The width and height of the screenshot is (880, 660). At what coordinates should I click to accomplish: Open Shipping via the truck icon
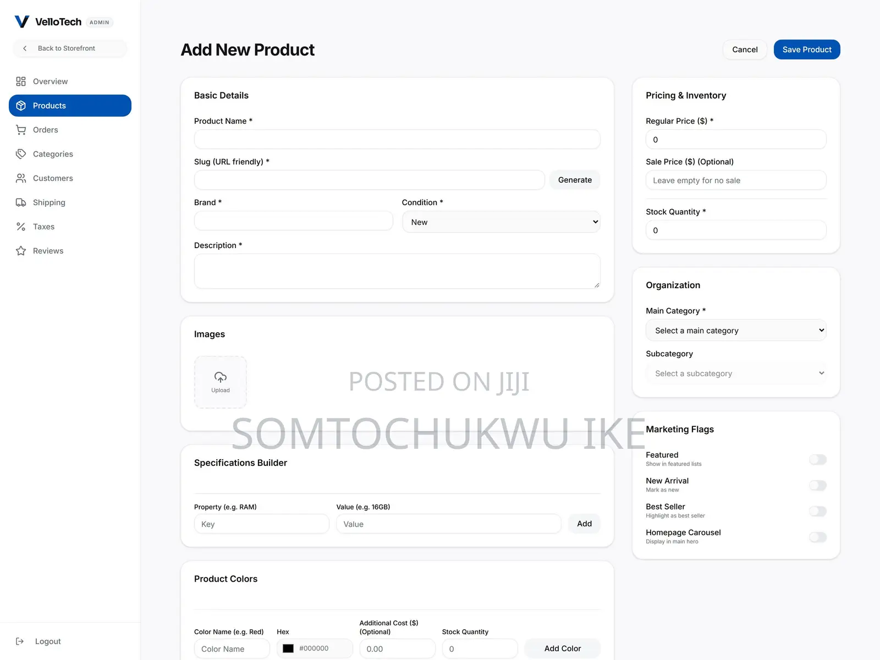point(21,202)
